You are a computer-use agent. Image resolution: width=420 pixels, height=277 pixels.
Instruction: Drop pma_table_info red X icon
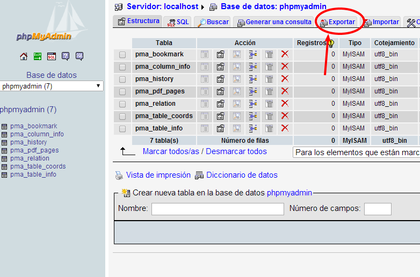pyautogui.click(x=285, y=128)
